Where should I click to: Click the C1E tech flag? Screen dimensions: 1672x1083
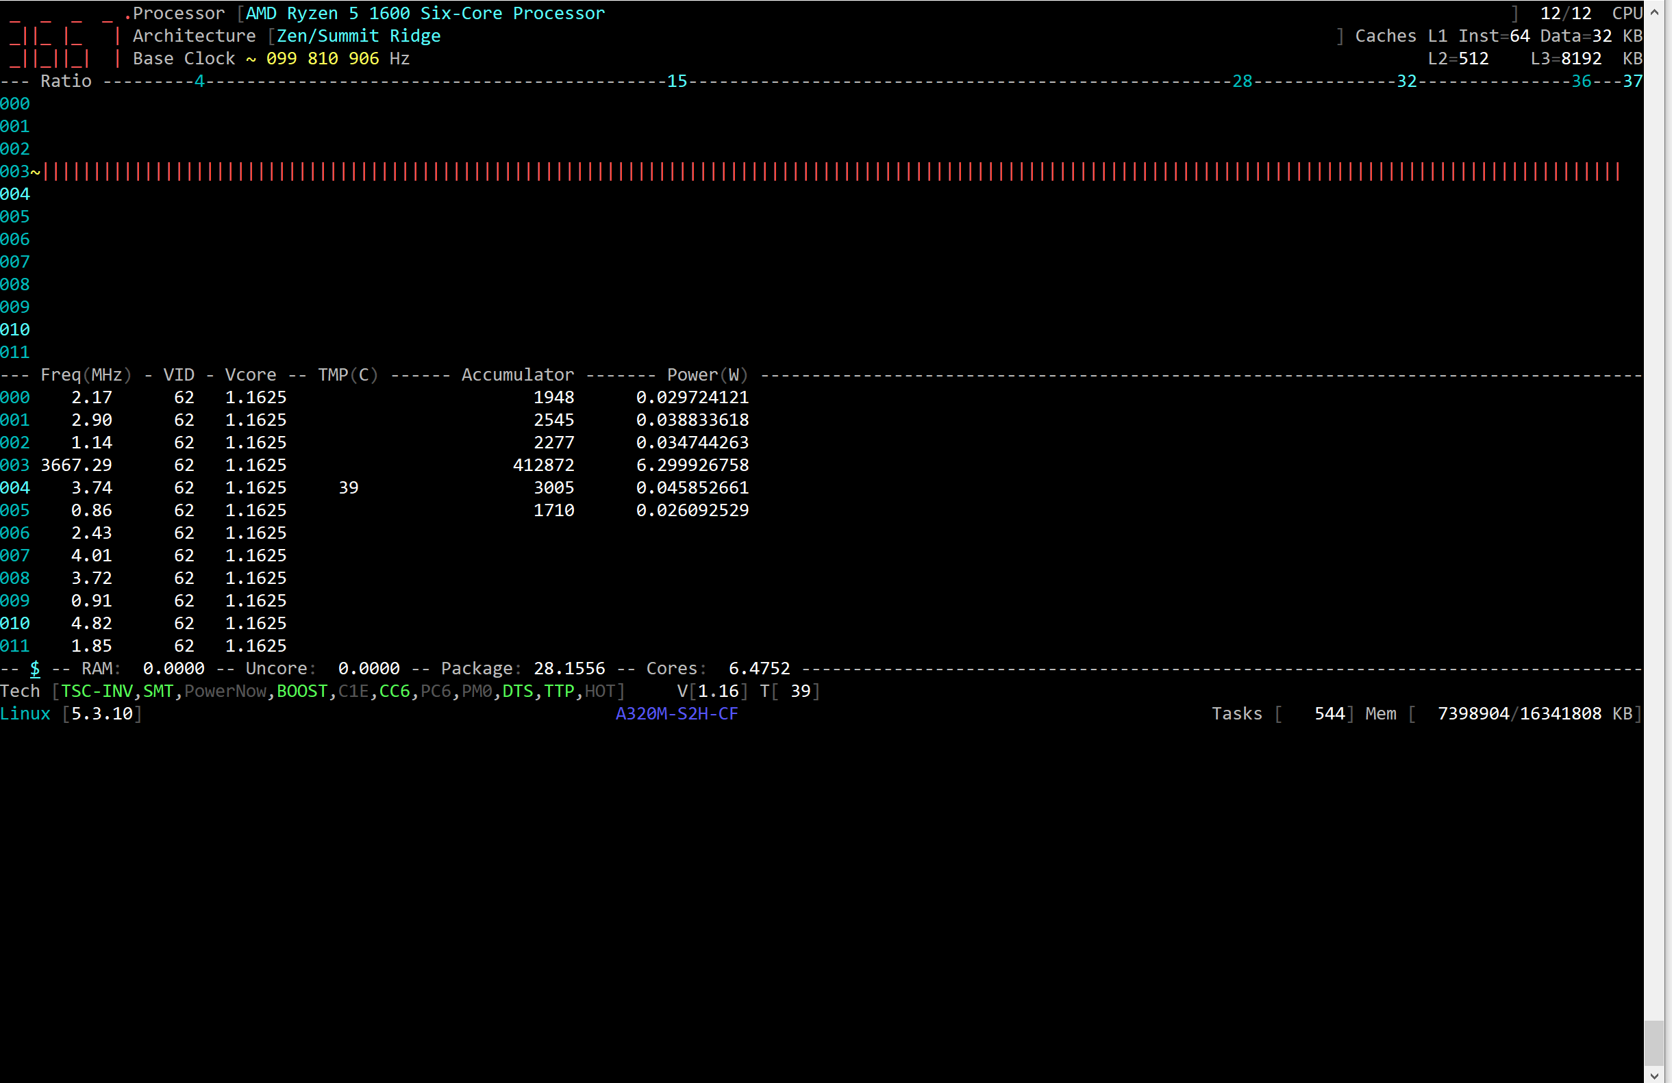pos(353,691)
